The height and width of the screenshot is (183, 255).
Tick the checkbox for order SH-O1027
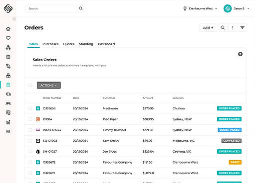pyautogui.click(x=30, y=151)
